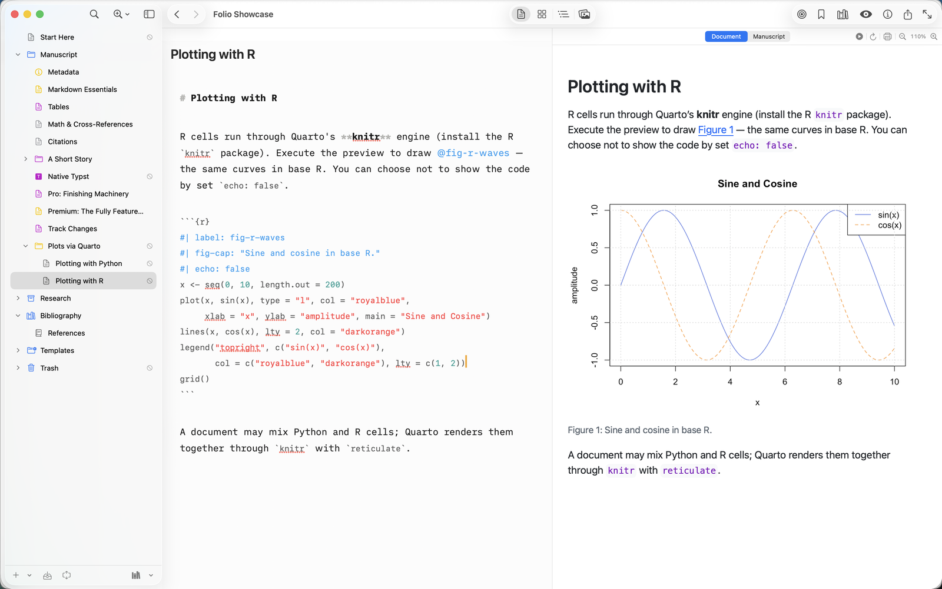Open the zoom search dropdown in sidebar toolbar
The width and height of the screenshot is (942, 589).
click(x=121, y=14)
